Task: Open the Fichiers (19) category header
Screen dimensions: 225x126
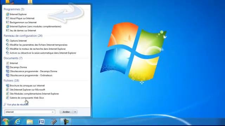Action: 11,80
